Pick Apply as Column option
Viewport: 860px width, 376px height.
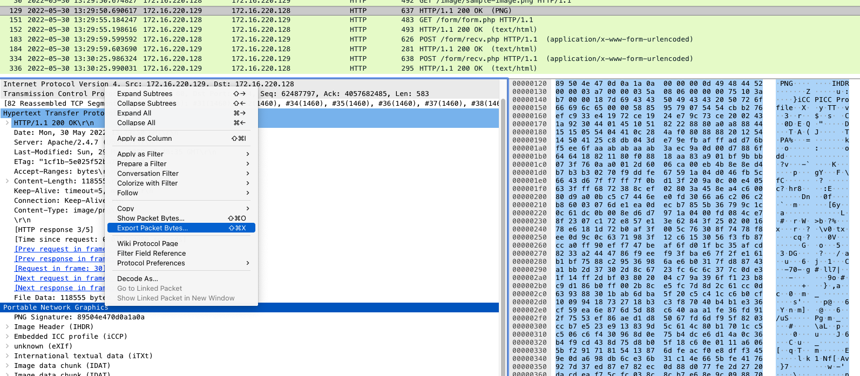coord(144,139)
